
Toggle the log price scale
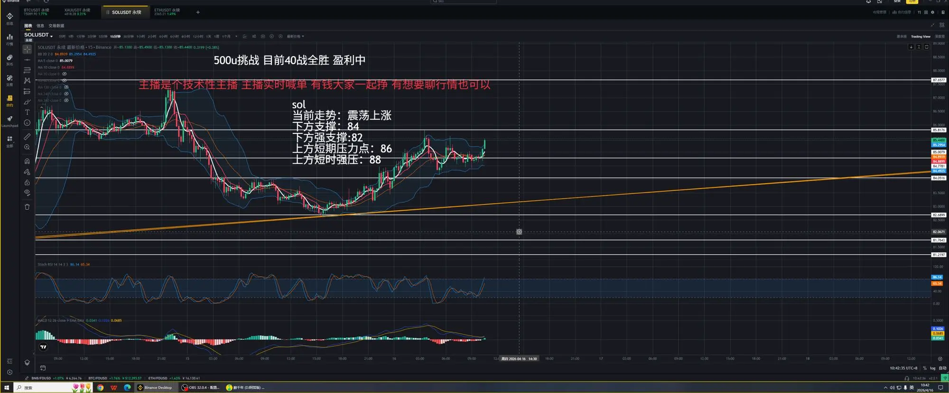click(933, 368)
